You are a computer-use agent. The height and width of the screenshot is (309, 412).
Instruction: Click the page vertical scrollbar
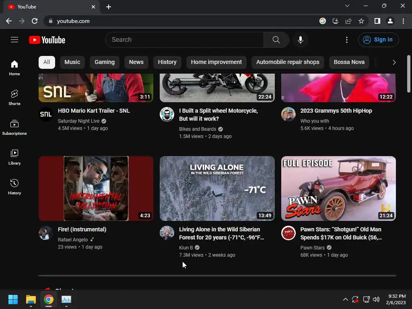click(409, 74)
